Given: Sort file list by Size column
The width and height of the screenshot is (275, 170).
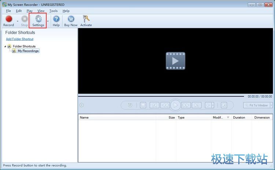Looking at the screenshot, I should click(166, 117).
